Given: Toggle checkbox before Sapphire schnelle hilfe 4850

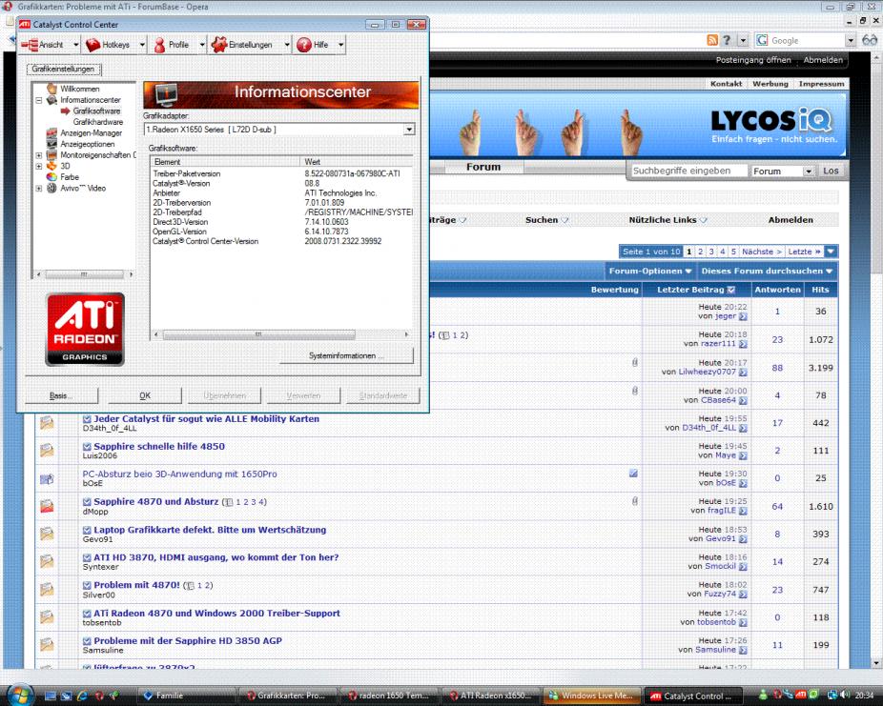Looking at the screenshot, I should (87, 447).
